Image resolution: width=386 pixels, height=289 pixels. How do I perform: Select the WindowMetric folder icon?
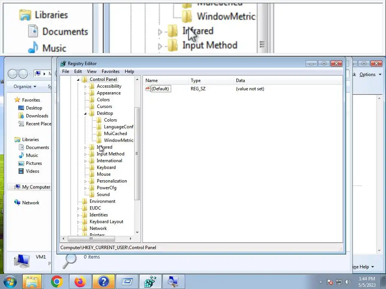coord(99,140)
